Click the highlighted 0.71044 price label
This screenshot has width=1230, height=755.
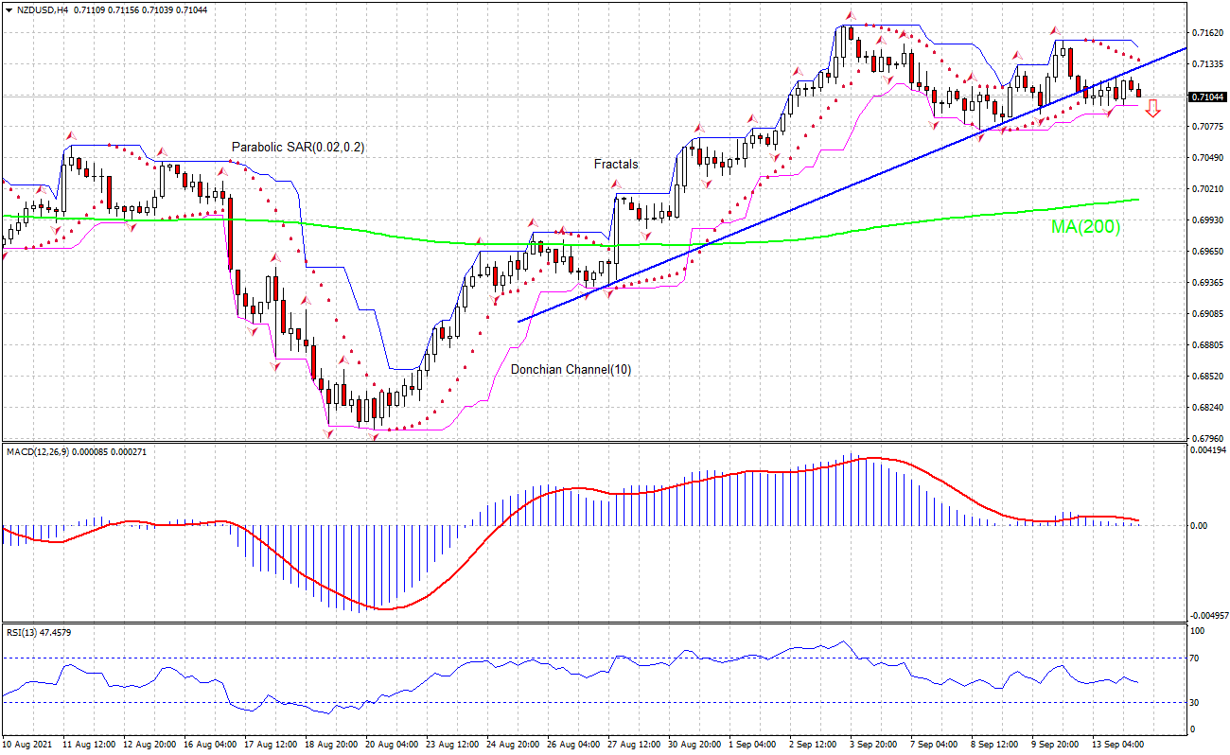click(x=1206, y=96)
